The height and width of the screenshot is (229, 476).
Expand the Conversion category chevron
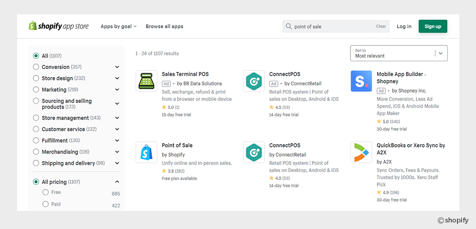[117, 67]
